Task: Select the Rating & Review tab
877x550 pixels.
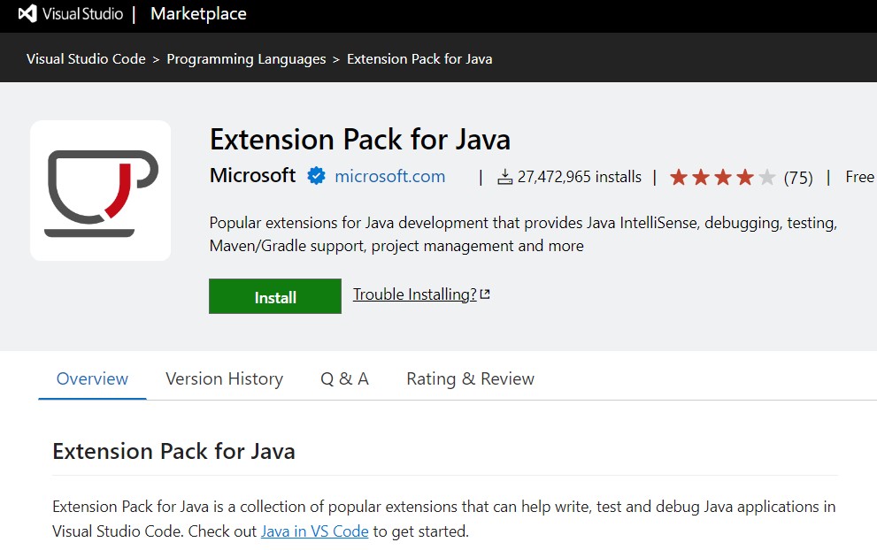Action: [x=470, y=379]
